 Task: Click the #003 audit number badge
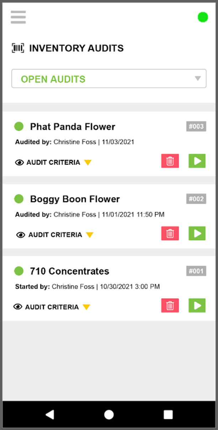(x=196, y=126)
